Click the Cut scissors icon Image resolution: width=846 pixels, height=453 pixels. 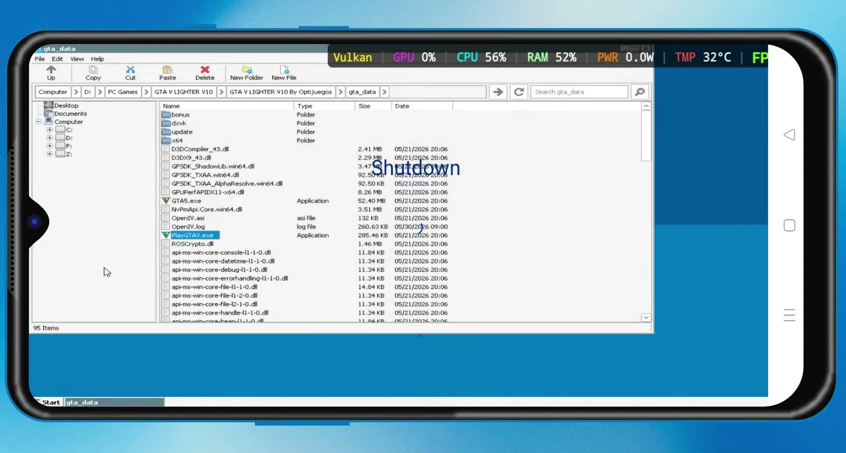[x=130, y=70]
